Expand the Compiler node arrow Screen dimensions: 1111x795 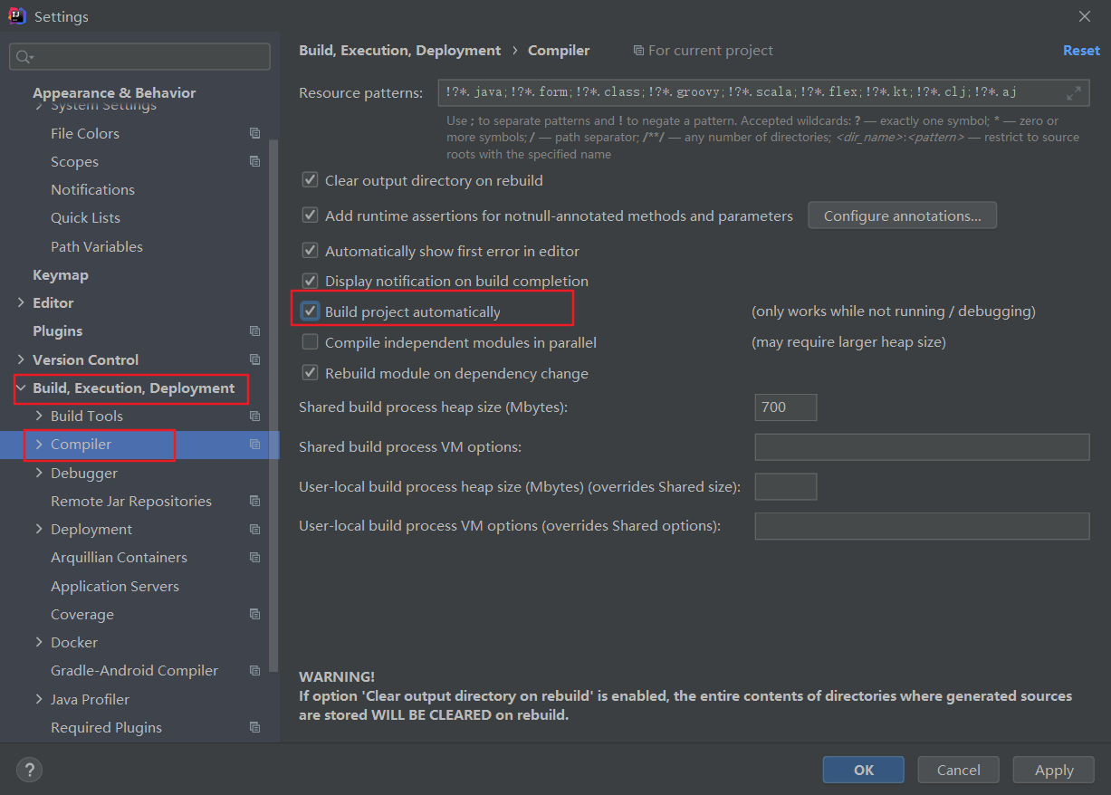pos(39,445)
